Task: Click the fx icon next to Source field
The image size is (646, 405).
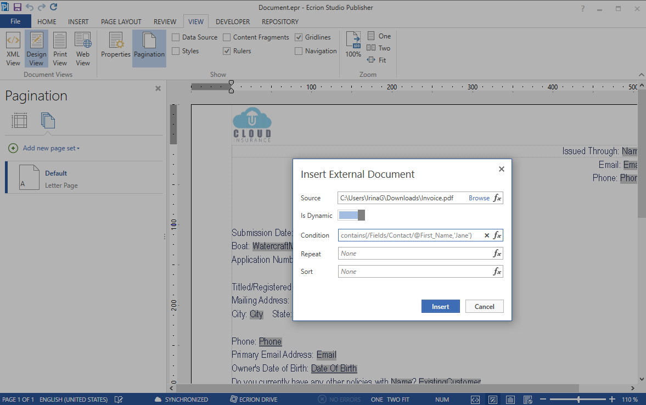Action: [x=497, y=198]
